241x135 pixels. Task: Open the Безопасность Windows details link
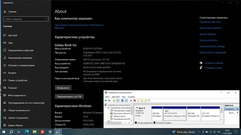click(x=79, y=26)
